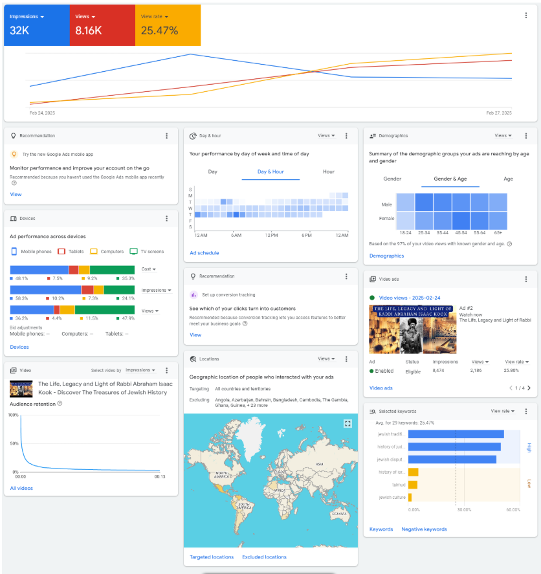541x574 pixels.
Task: Open Select video by Impressions dropdown
Action: (x=140, y=370)
